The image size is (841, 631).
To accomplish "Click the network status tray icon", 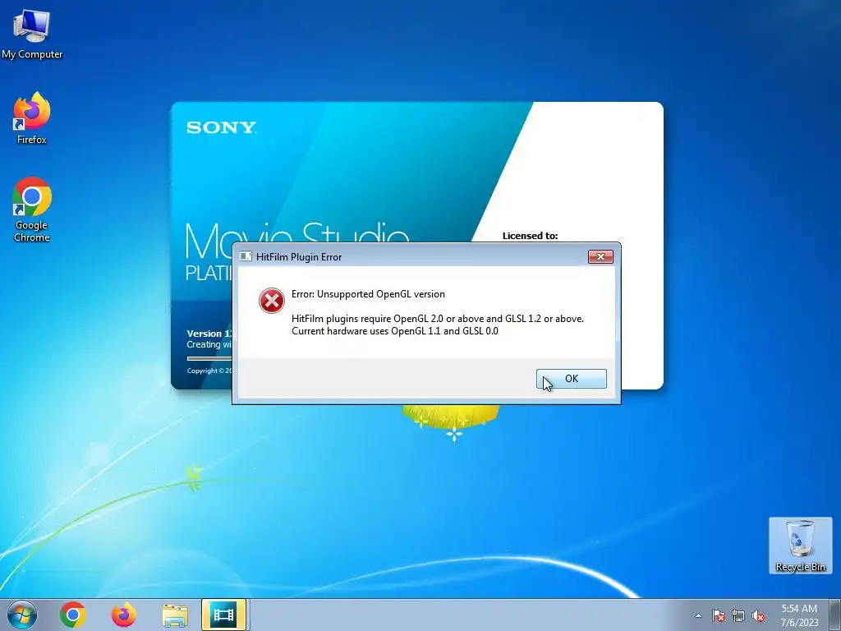I will tap(738, 615).
